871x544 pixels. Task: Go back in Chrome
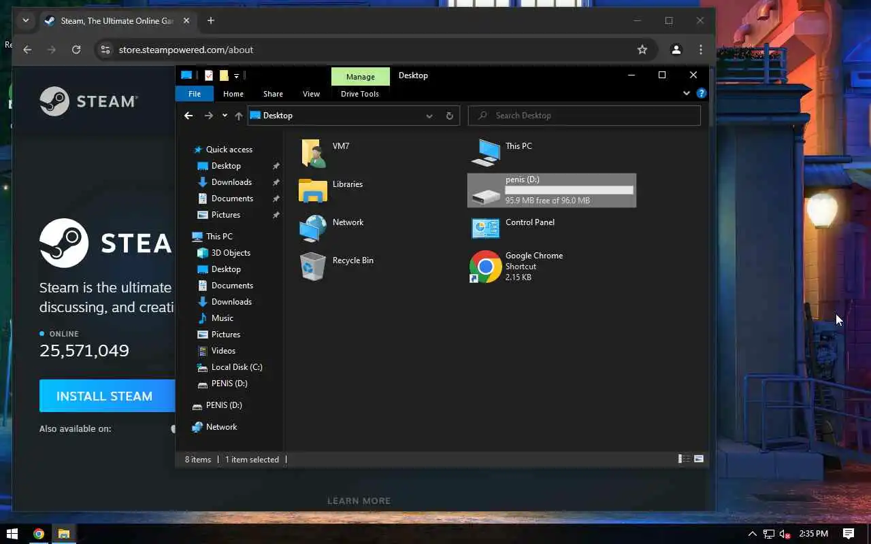click(27, 50)
